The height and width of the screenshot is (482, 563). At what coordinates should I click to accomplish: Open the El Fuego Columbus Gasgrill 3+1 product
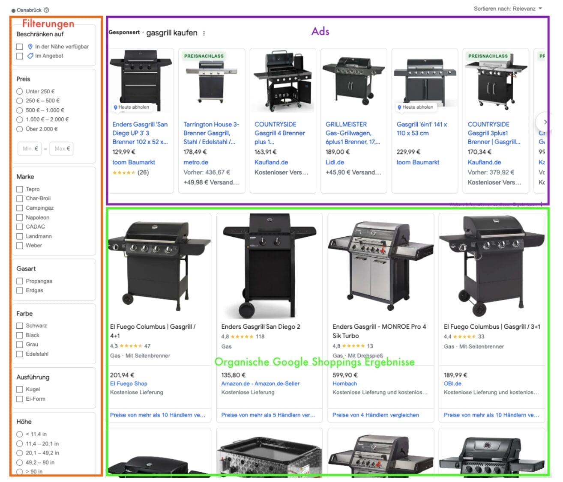491,326
